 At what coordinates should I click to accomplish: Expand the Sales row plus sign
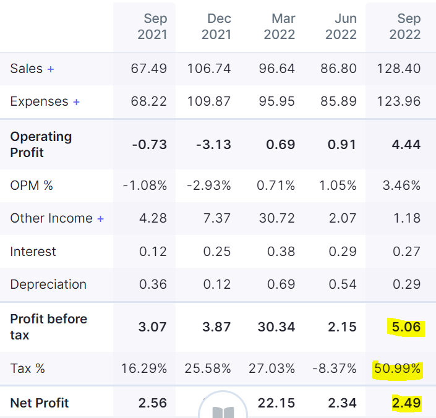51,69
